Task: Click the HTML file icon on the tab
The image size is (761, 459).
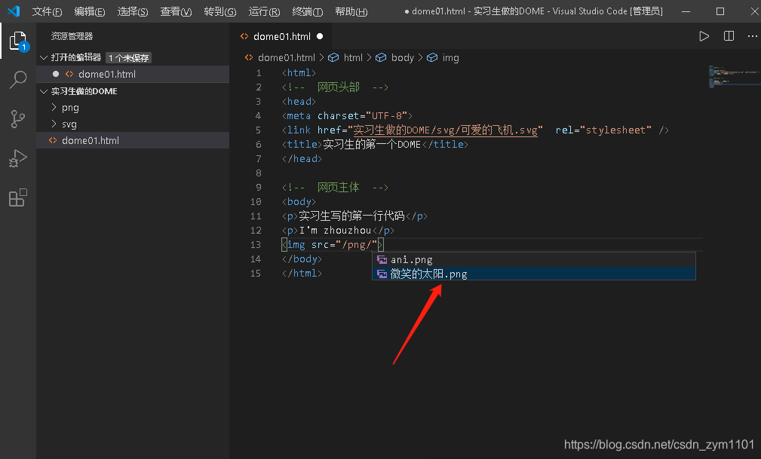Action: [244, 36]
